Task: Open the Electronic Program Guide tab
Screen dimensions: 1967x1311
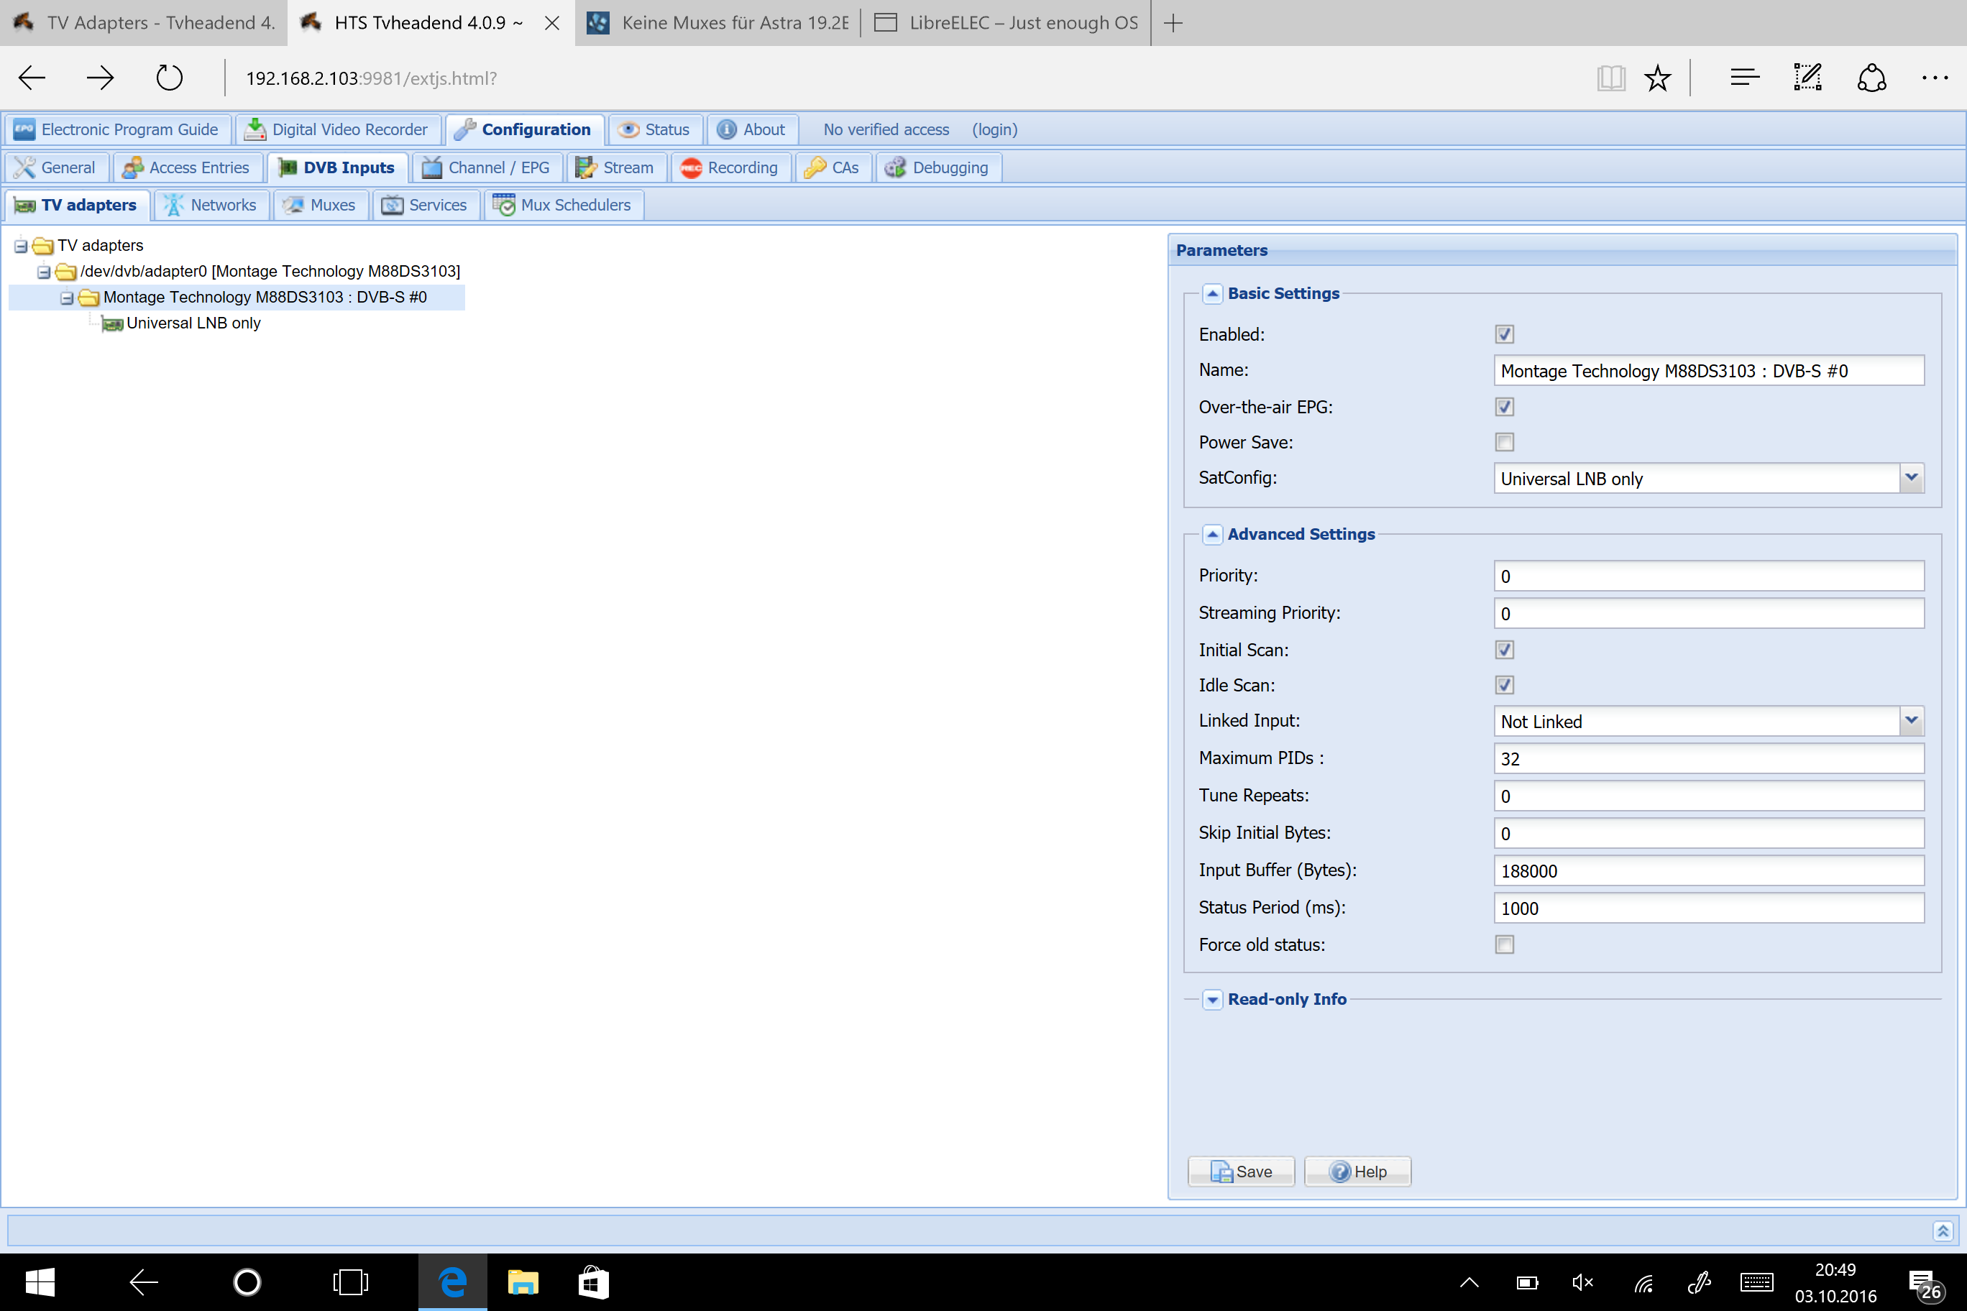Action: pyautogui.click(x=117, y=129)
